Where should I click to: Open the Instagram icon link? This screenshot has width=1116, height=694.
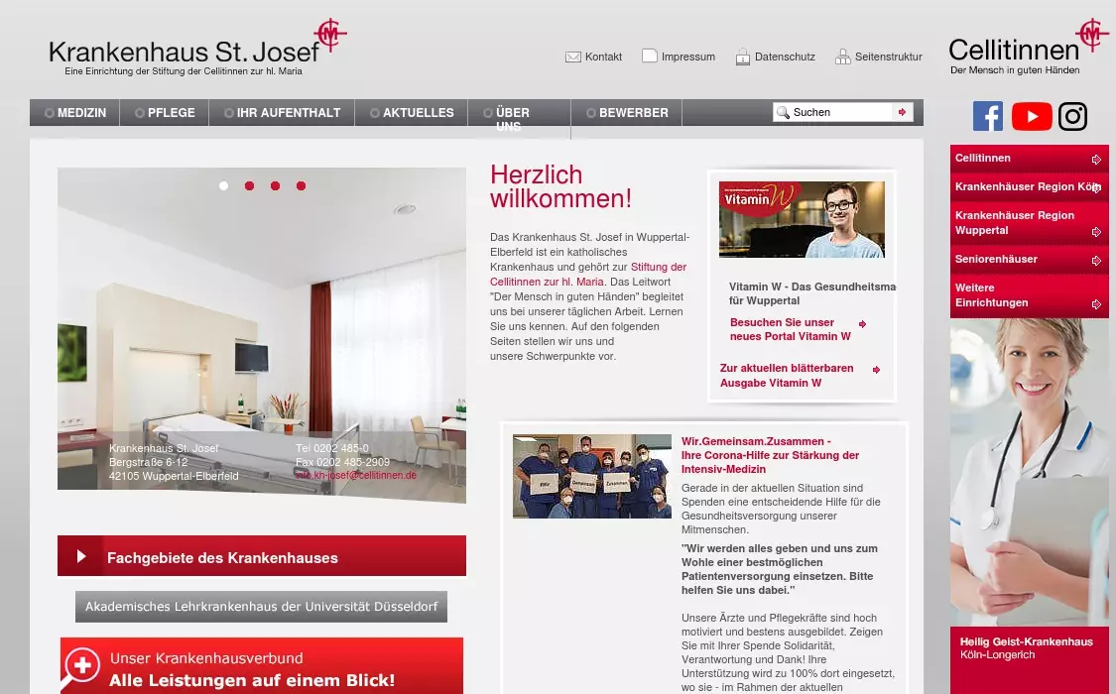1072,116
